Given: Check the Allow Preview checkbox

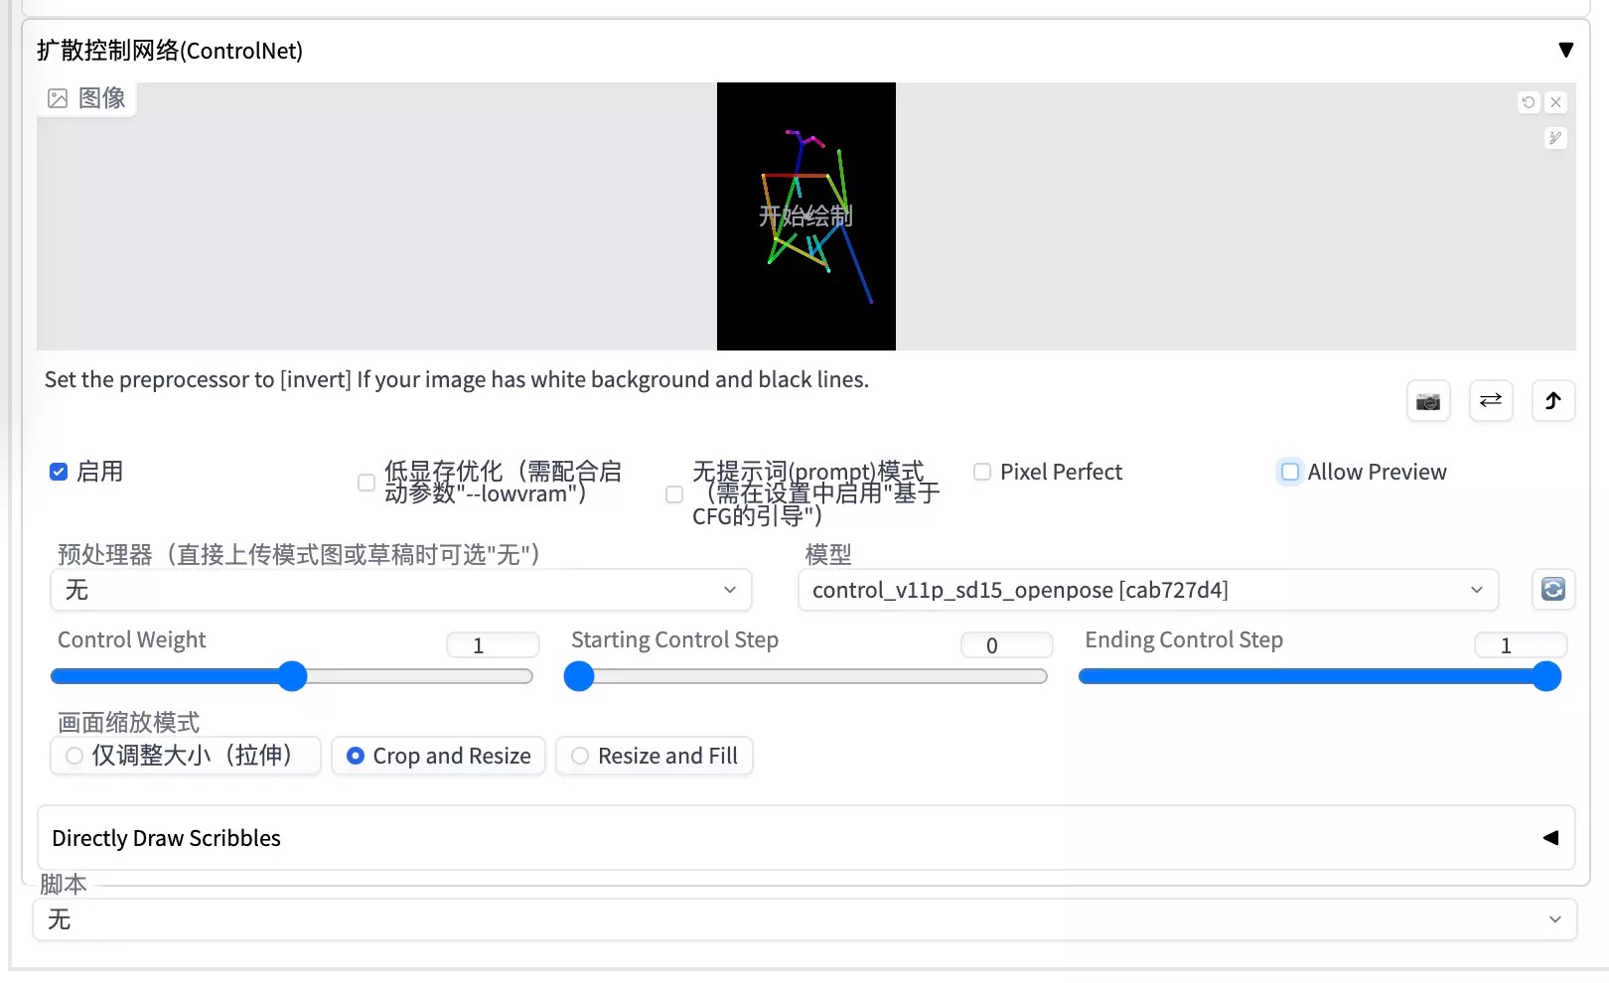Looking at the screenshot, I should pos(1289,472).
